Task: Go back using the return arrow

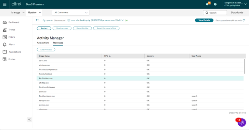Action: 38,20
